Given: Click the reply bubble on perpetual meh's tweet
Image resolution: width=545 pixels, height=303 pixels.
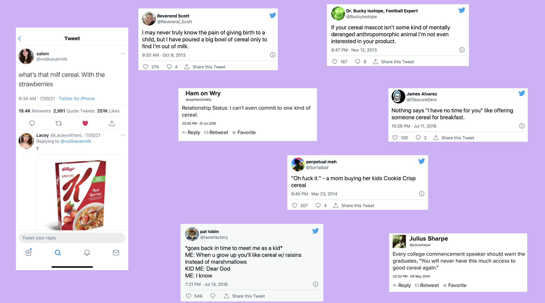Looking at the screenshot, I should pyautogui.click(x=318, y=206).
